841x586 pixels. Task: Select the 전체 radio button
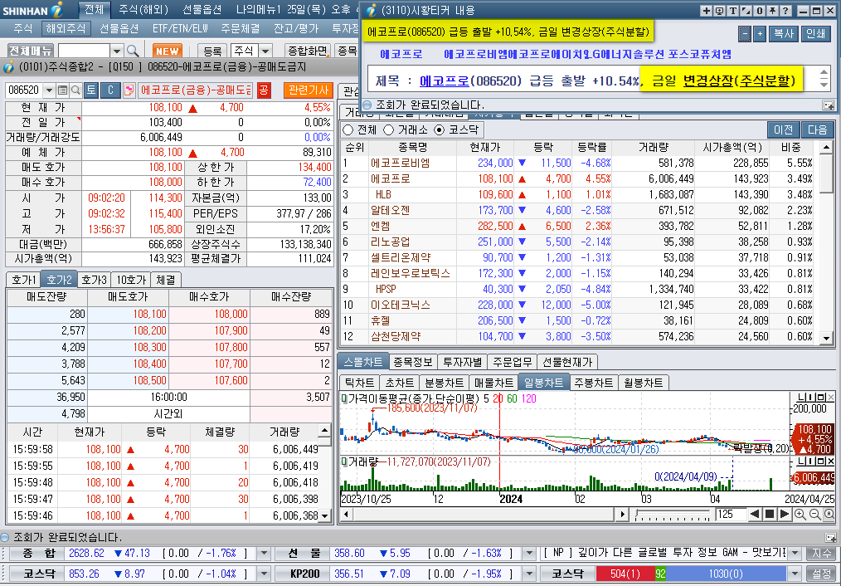[x=348, y=129]
